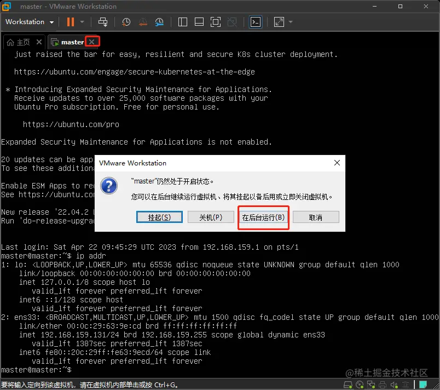Click 取消 to cancel the dialog

[x=316, y=217]
